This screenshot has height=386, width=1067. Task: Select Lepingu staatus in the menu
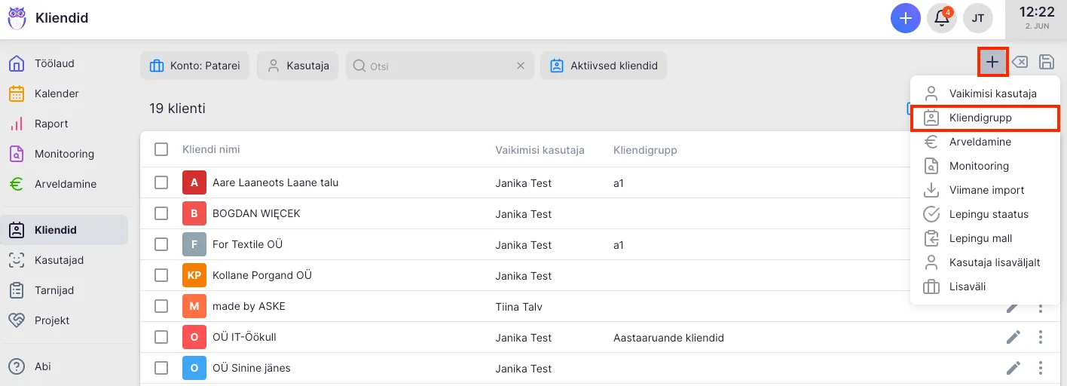pos(989,214)
